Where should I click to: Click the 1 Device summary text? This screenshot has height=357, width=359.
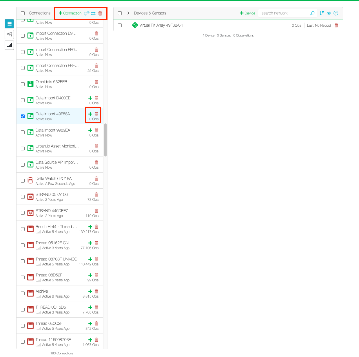coord(209,35)
